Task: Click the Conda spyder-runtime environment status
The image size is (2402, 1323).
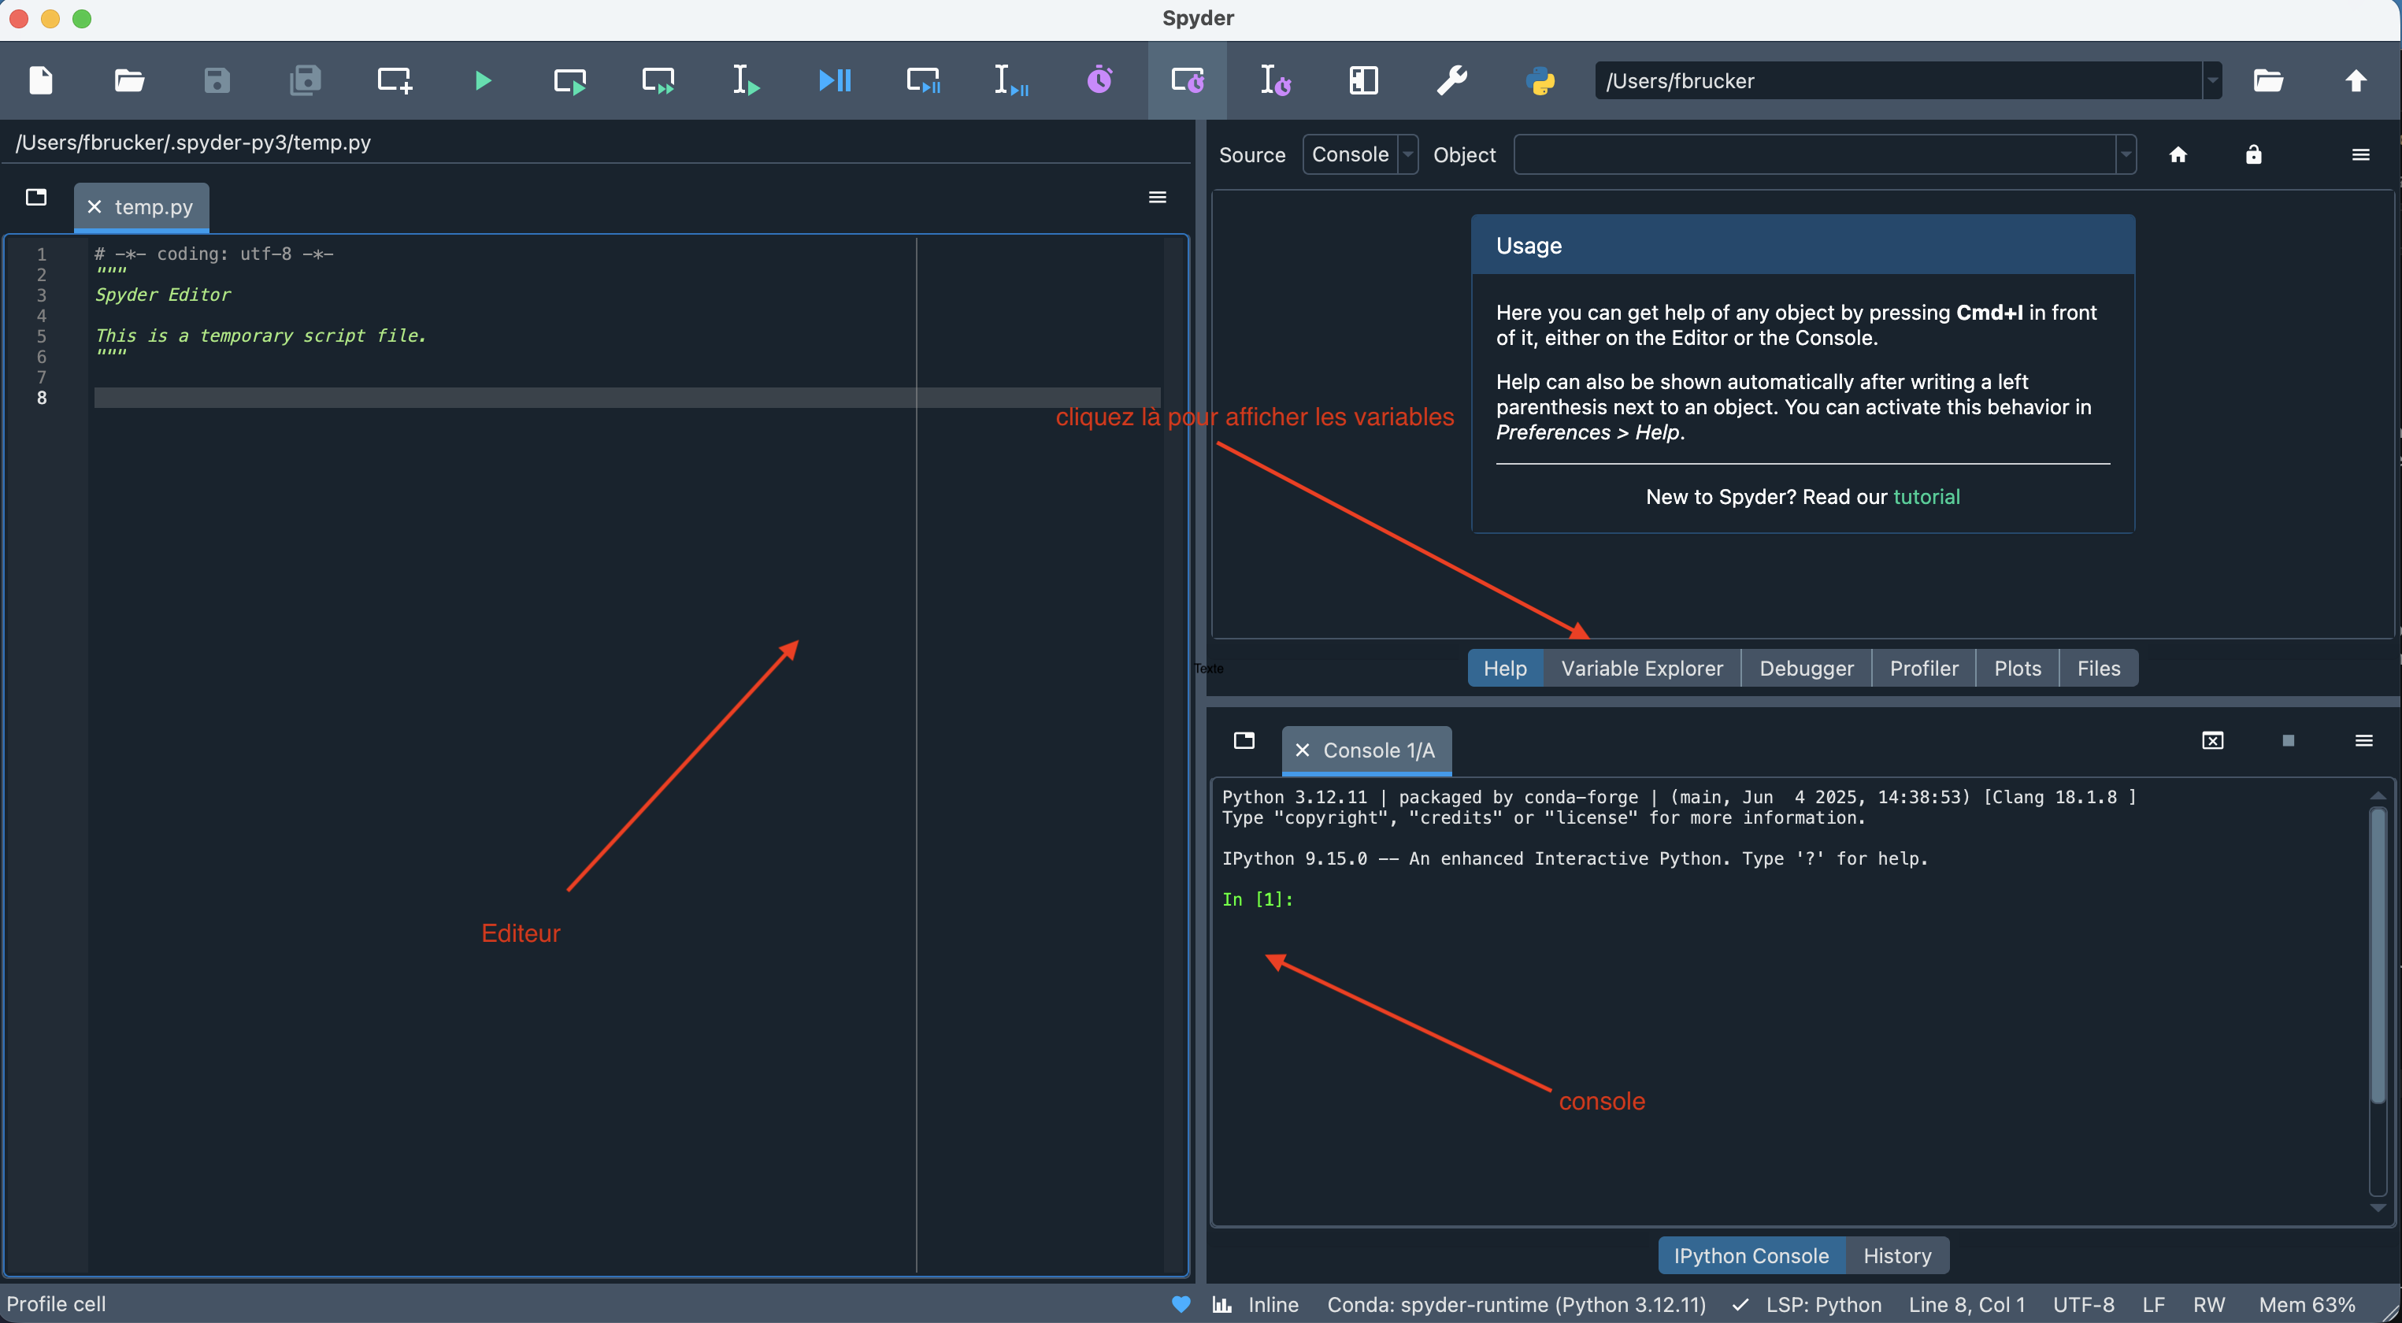Action: 1517,1304
